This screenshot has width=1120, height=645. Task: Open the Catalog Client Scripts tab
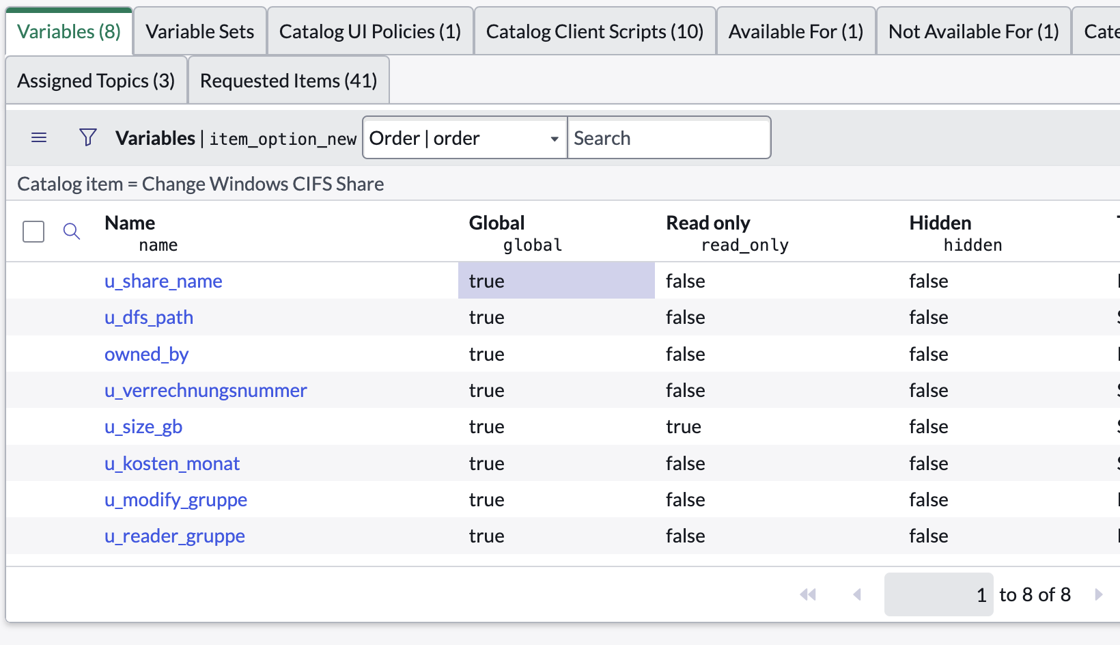[595, 31]
